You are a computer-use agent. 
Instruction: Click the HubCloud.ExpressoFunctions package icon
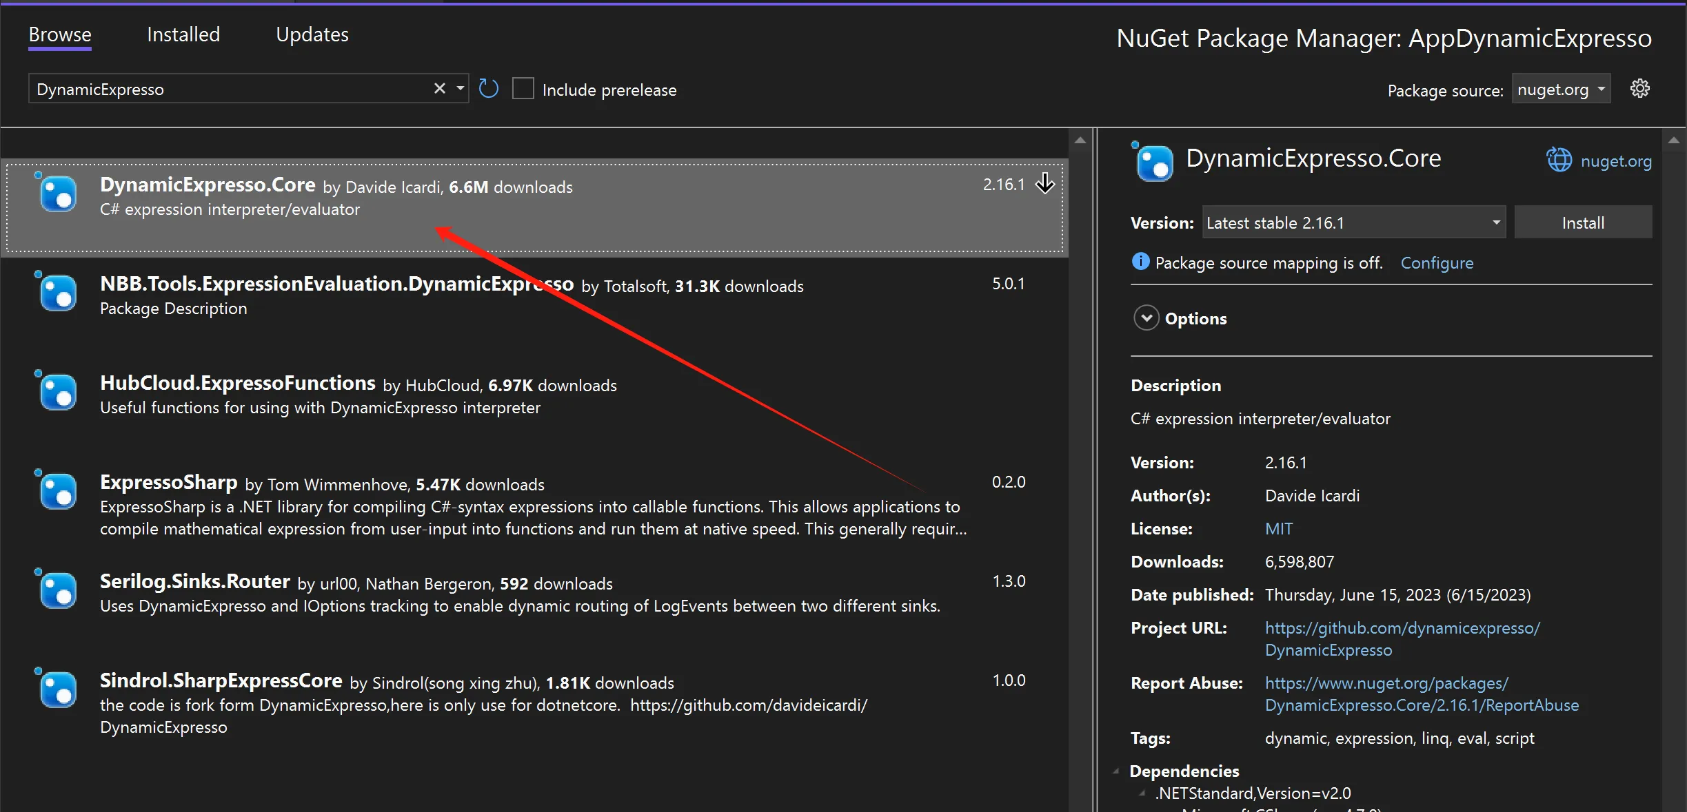(x=57, y=391)
